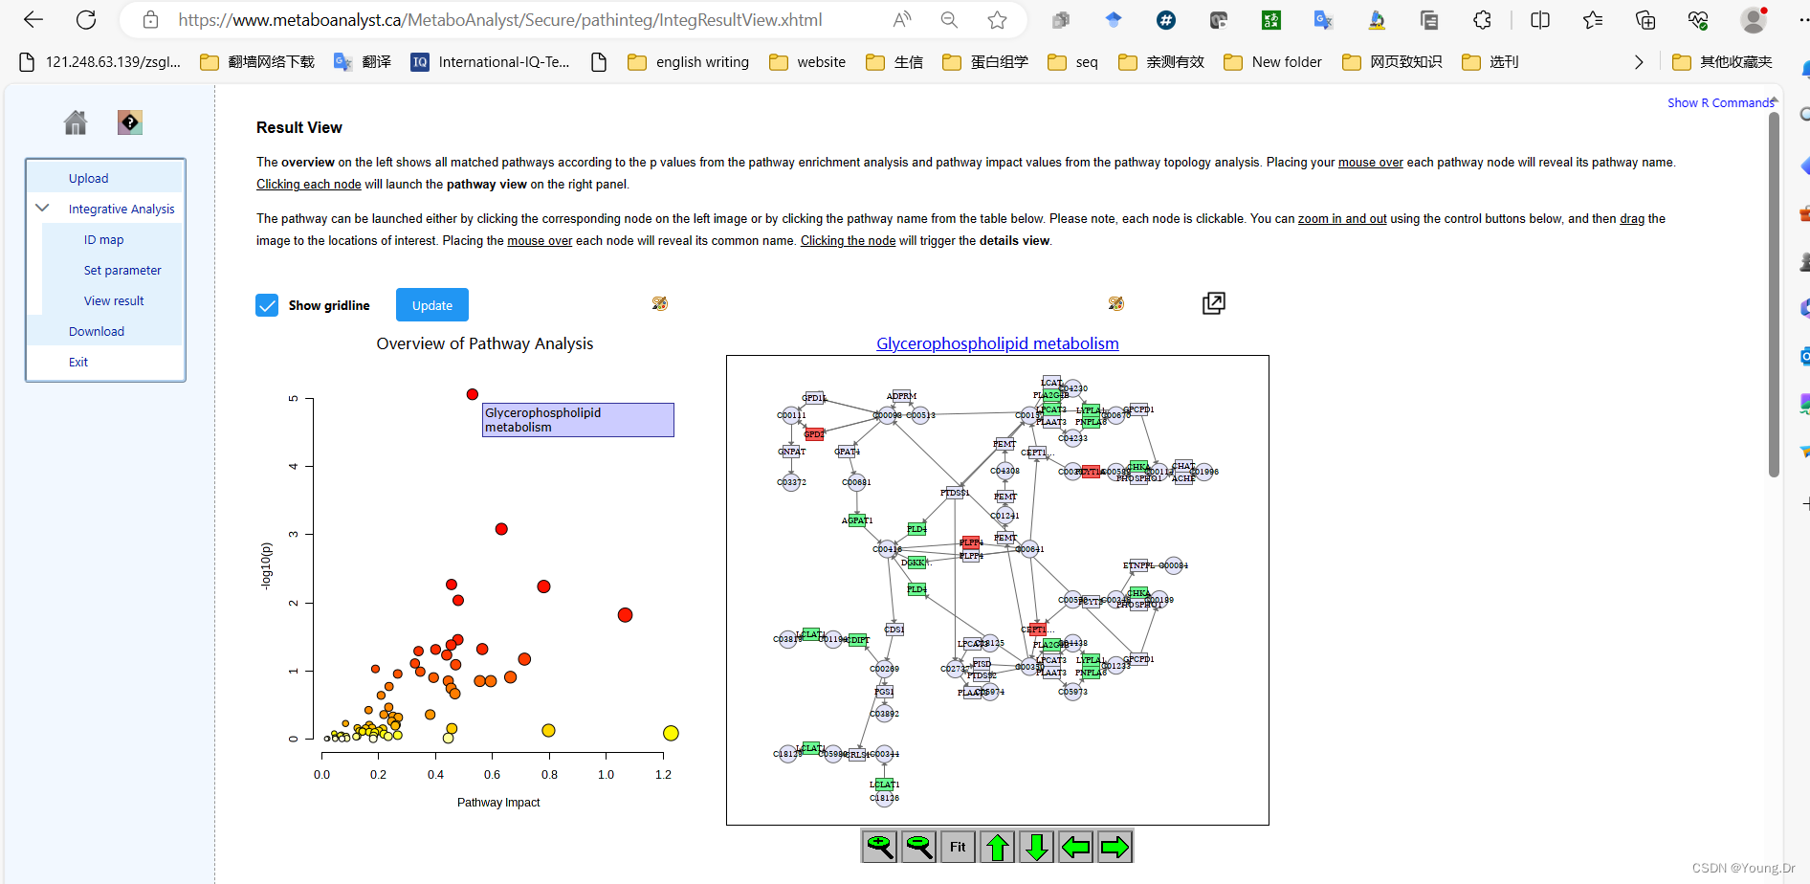The height and width of the screenshot is (884, 1810).
Task: Click the palette edit icon above the overview plot
Action: coord(659,303)
